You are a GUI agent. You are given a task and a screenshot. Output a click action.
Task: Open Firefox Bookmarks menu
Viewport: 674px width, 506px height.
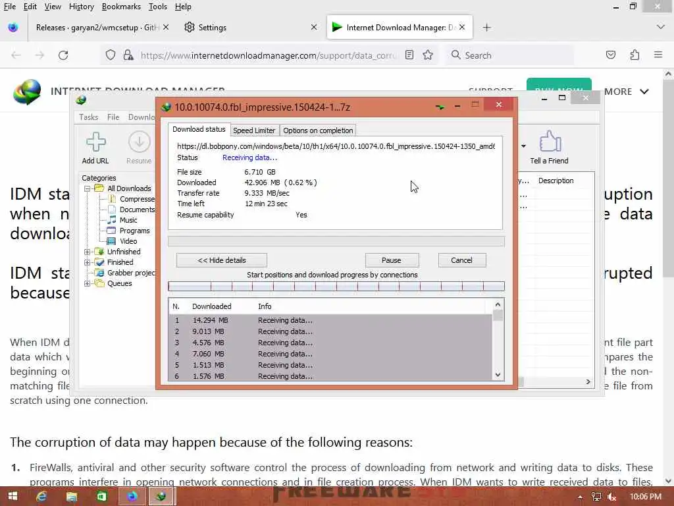pyautogui.click(x=121, y=7)
